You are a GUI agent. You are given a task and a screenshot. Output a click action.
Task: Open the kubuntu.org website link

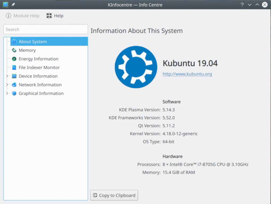(x=187, y=74)
